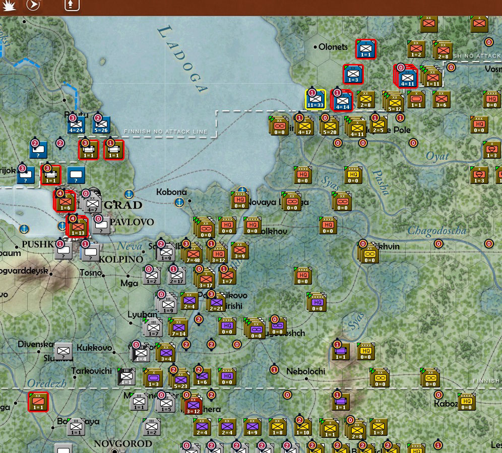Click the port anchor icon west of Kobona
The height and width of the screenshot is (453, 502).
[129, 193]
